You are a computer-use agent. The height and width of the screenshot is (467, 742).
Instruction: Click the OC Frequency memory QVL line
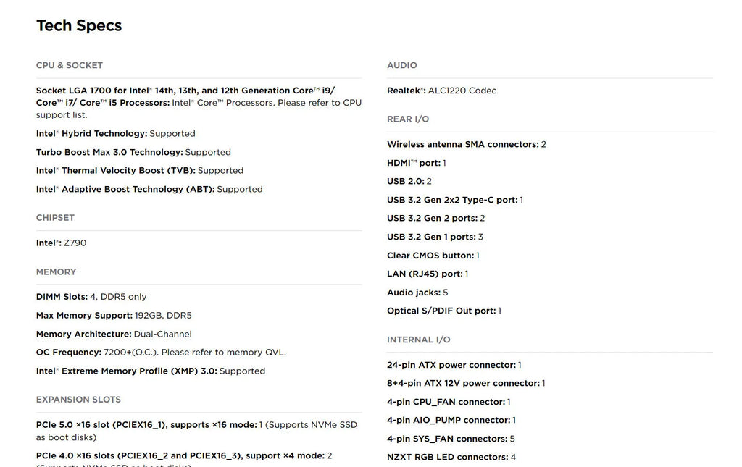pos(161,352)
